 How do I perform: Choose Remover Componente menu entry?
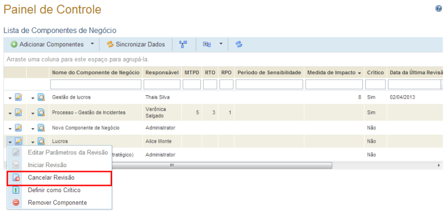(x=59, y=203)
